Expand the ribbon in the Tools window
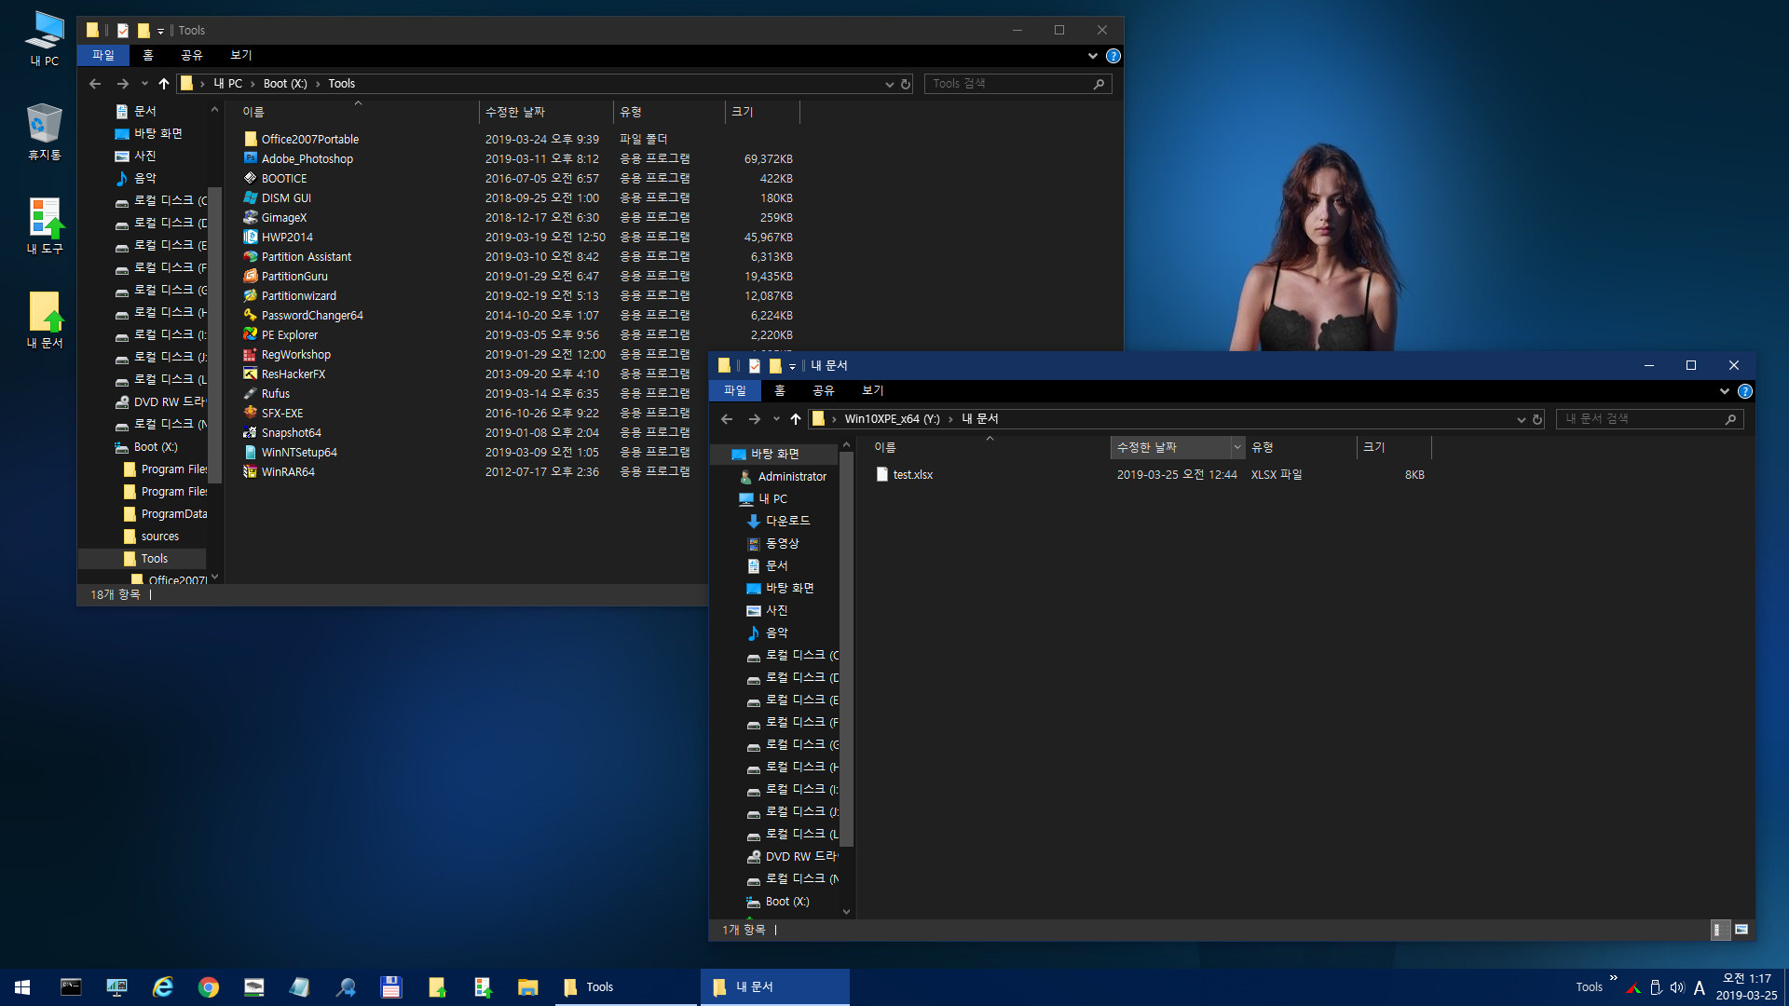 tap(1092, 56)
